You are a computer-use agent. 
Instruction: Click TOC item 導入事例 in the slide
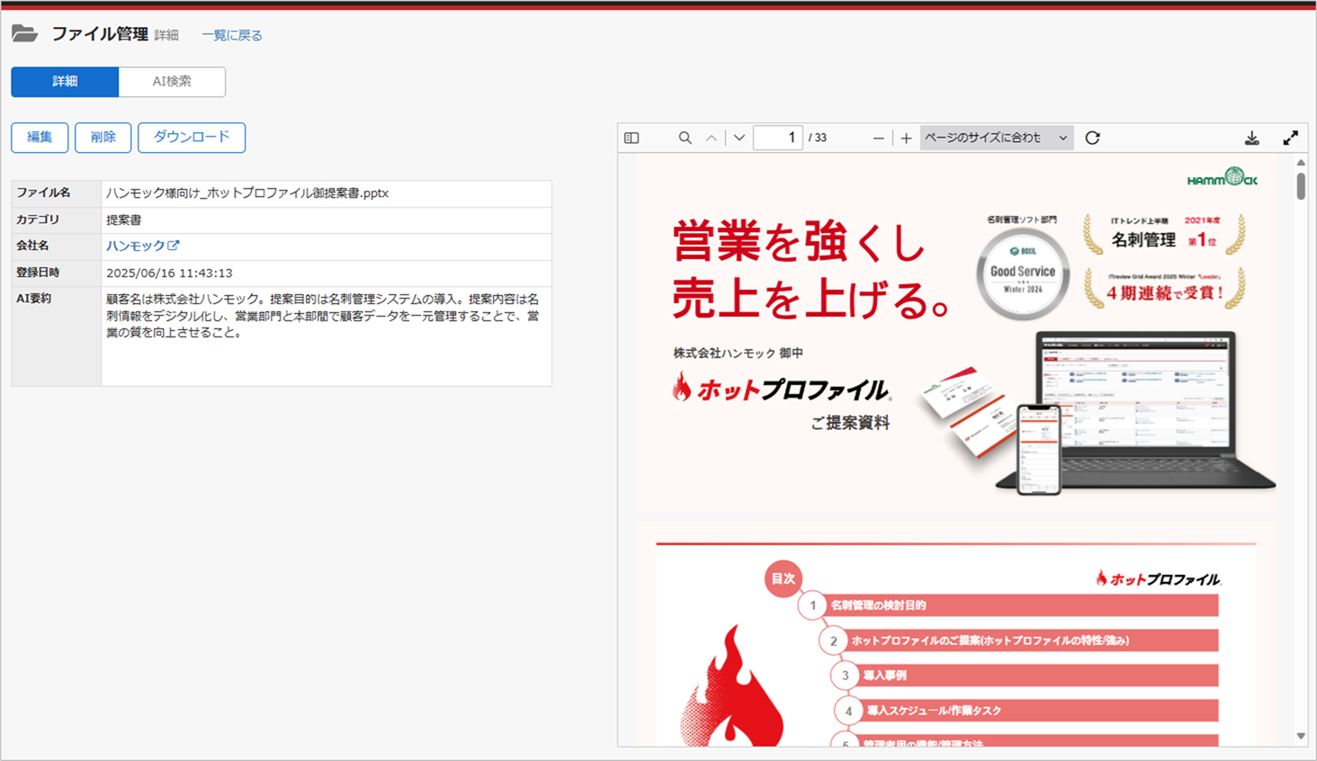884,676
